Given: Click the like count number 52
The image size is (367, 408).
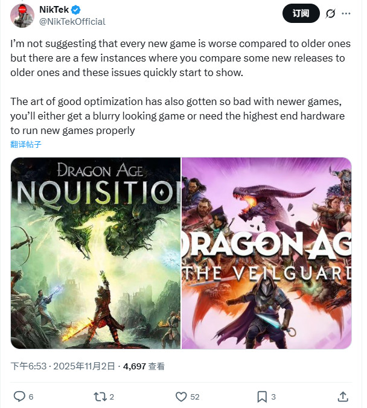Looking at the screenshot, I should pyautogui.click(x=195, y=397).
